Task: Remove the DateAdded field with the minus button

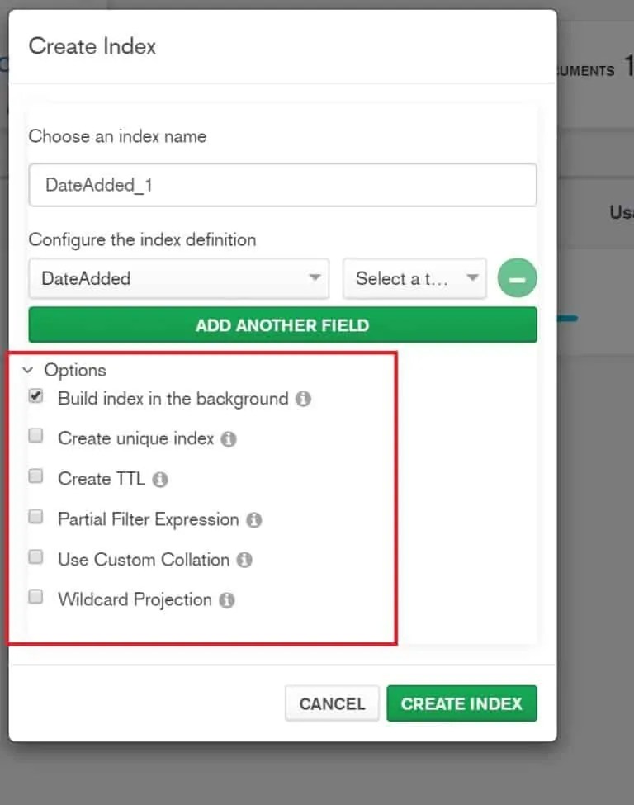Action: (517, 279)
